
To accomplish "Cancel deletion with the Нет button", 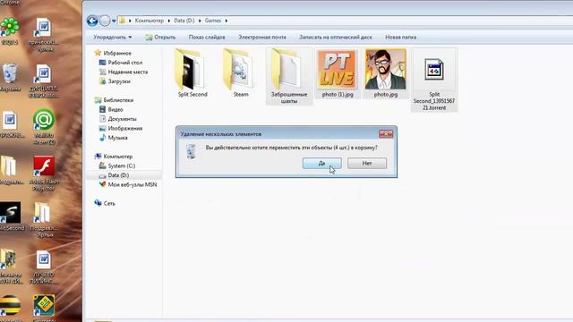I will [x=367, y=163].
